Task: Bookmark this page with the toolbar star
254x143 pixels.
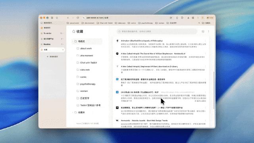Action: coord(171,18)
